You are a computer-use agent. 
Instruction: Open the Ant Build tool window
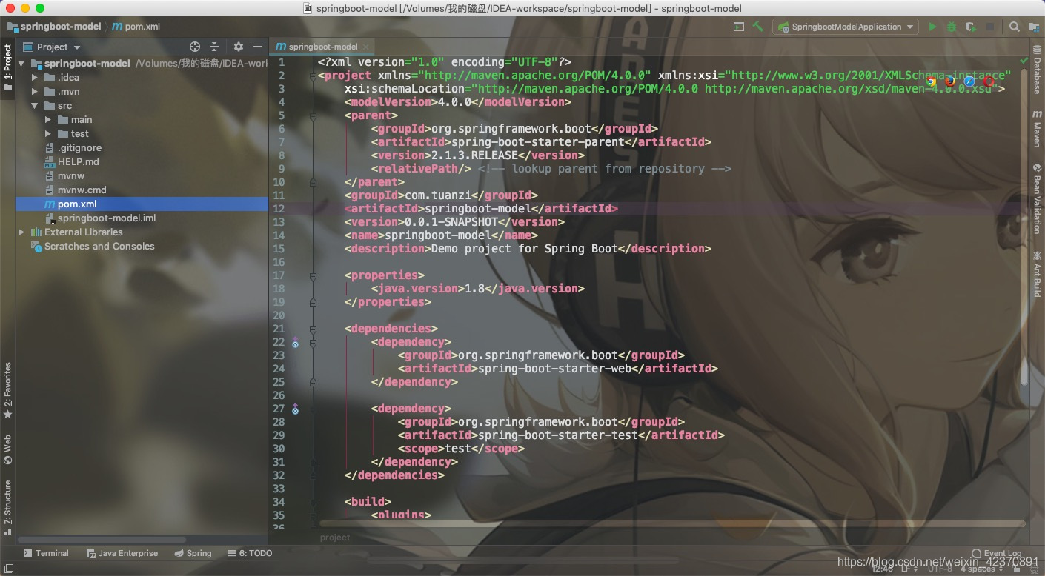click(1037, 273)
